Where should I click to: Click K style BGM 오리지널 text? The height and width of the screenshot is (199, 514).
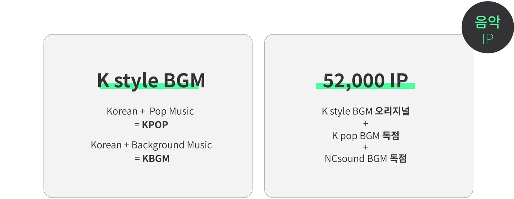pyautogui.click(x=365, y=111)
